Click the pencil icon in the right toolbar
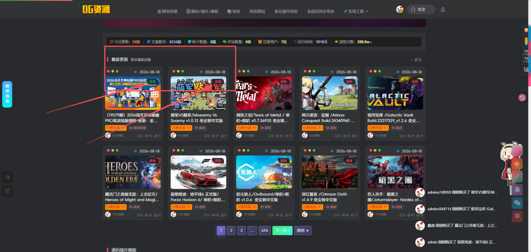531x252 pixels. [517, 176]
